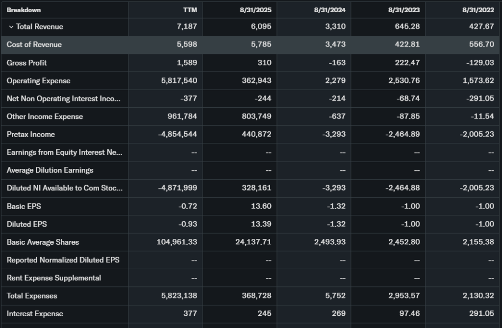
Task: Click the Basic EPS row label
Action: [x=24, y=206]
